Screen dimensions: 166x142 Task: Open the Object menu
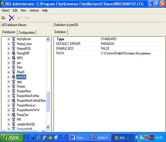point(5,10)
